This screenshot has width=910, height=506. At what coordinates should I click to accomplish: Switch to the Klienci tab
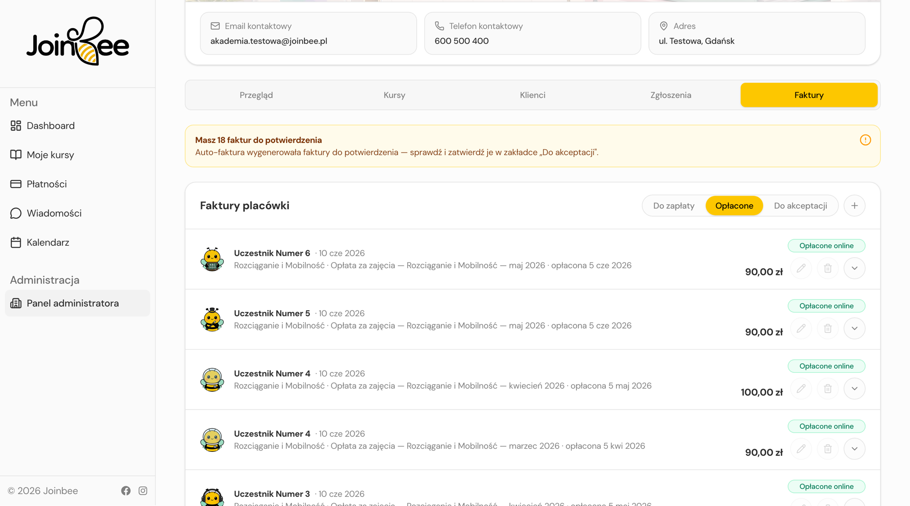pos(533,95)
